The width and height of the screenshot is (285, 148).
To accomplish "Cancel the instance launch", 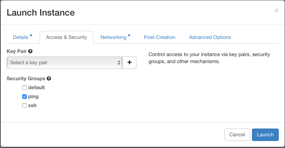I will pyautogui.click(x=237, y=135).
